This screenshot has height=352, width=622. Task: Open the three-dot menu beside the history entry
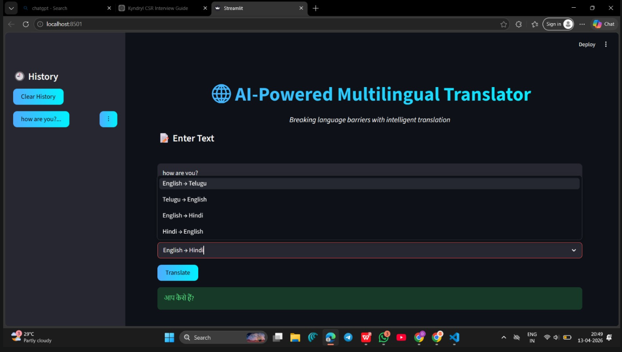tap(108, 119)
